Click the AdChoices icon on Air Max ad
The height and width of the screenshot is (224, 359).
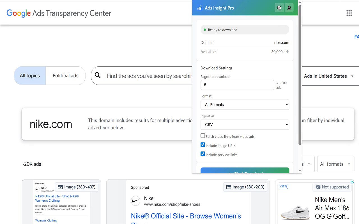352,182
